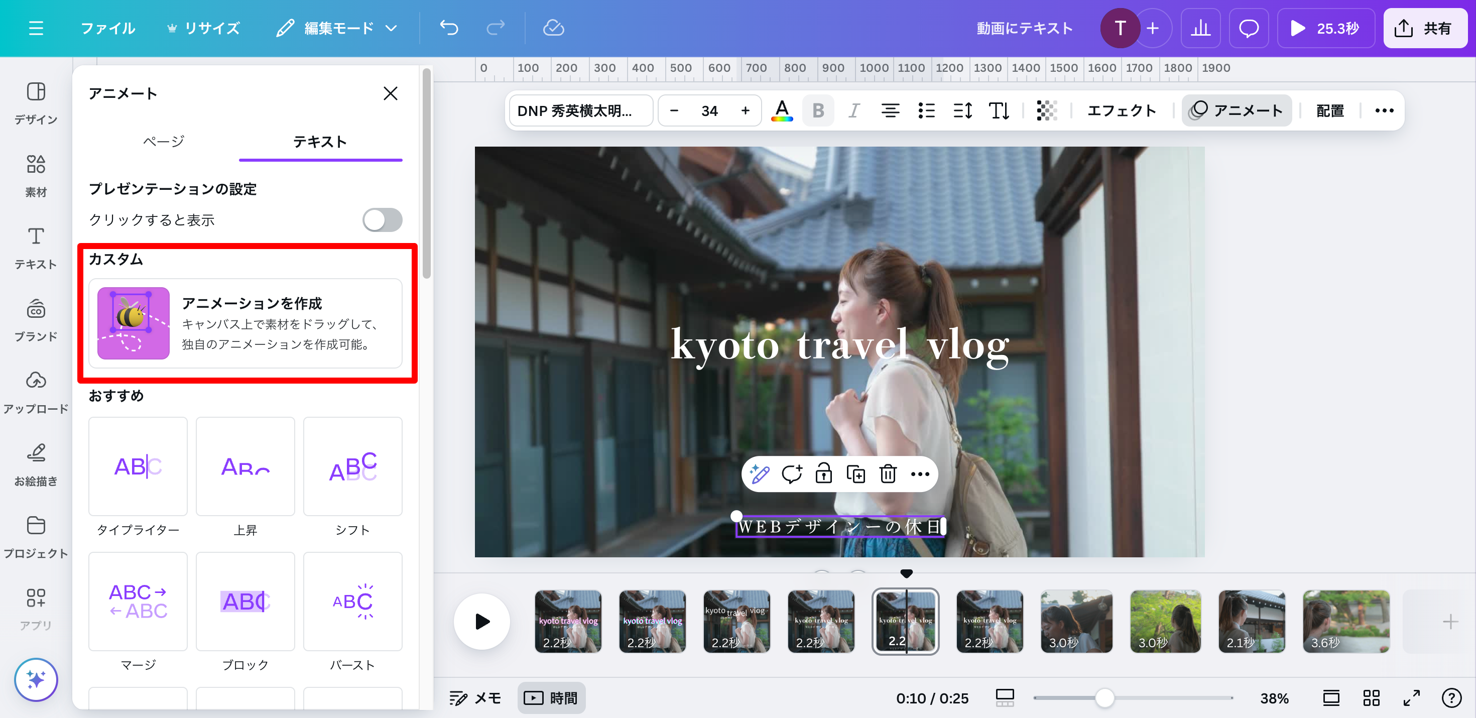Click the アニメーションを作成 card

(245, 323)
